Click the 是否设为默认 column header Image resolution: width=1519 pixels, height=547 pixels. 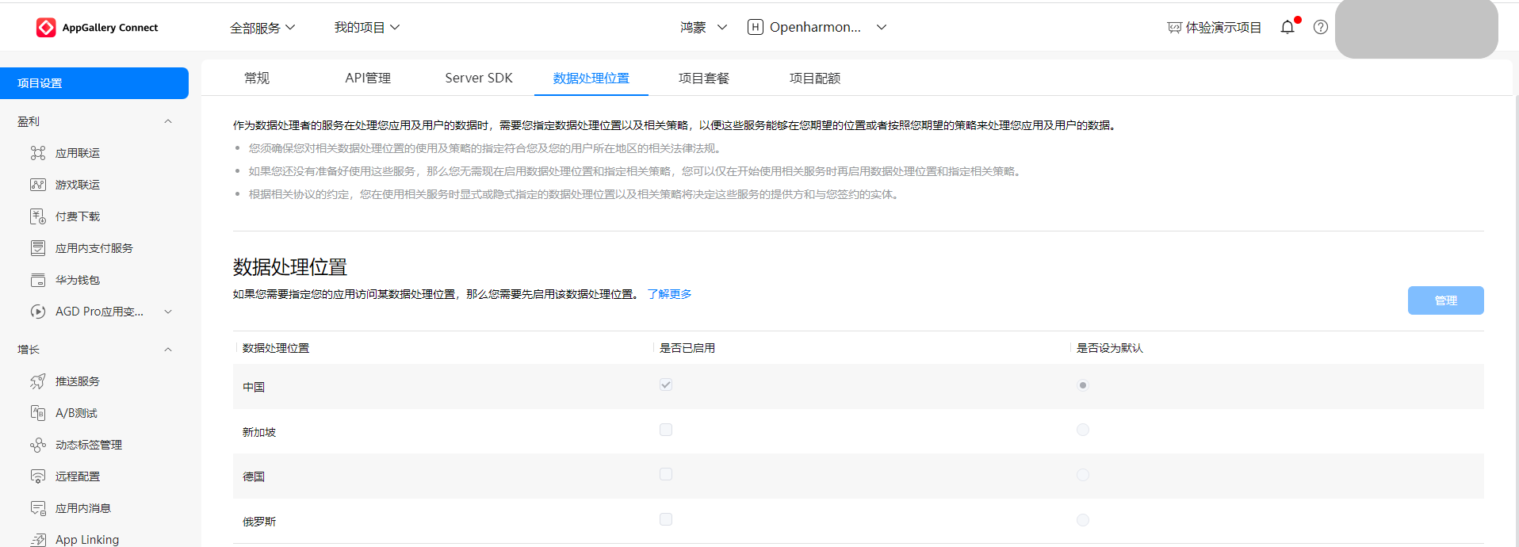click(x=1110, y=348)
